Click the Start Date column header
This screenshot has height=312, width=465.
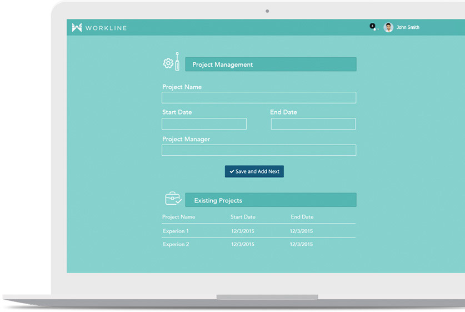point(243,217)
